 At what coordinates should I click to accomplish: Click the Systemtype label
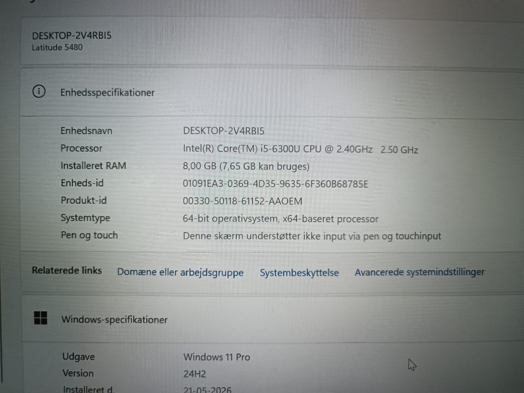point(86,218)
